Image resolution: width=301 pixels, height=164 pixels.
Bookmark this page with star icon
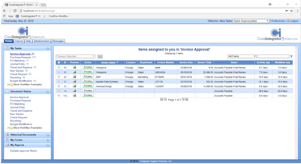click(x=291, y=11)
